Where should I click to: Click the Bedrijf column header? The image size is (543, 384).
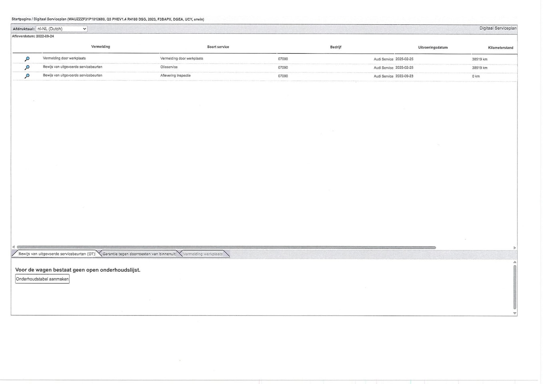335,47
